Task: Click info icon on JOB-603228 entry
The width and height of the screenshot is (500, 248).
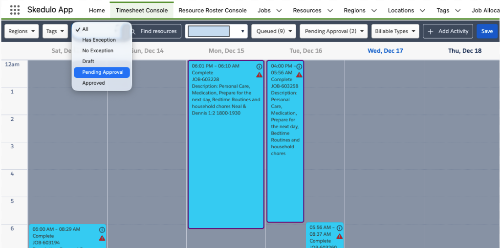Action: click(x=259, y=67)
